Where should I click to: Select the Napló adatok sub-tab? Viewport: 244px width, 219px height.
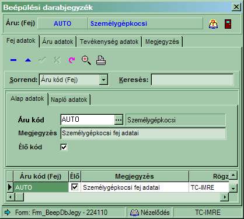[x=69, y=100]
